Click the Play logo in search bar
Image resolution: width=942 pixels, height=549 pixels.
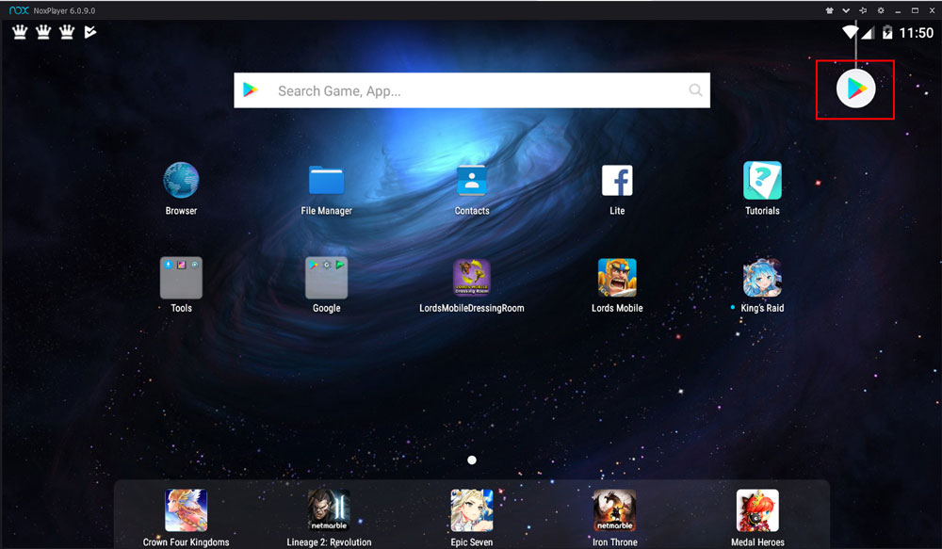[250, 90]
